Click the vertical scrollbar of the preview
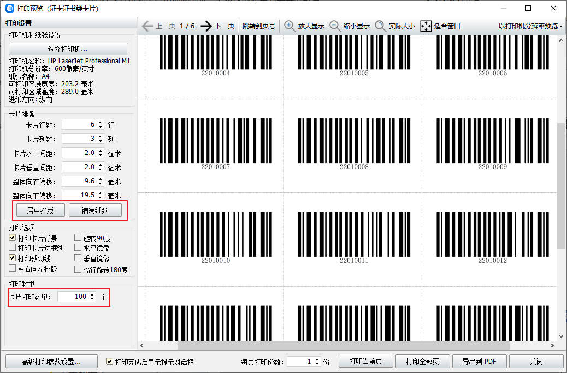The width and height of the screenshot is (567, 373). click(x=562, y=185)
